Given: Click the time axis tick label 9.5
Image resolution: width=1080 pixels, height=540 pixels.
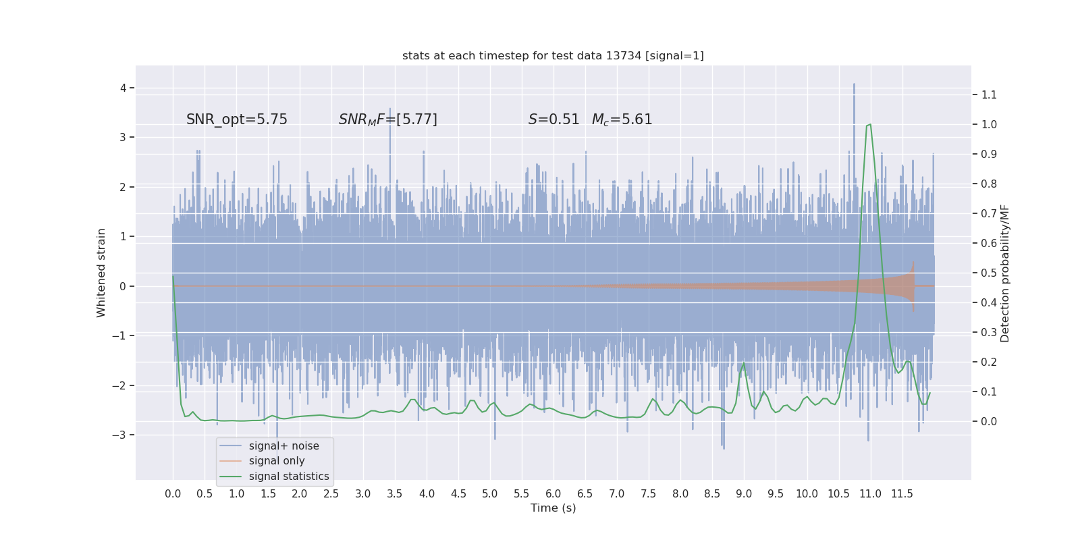Looking at the screenshot, I should (x=776, y=494).
